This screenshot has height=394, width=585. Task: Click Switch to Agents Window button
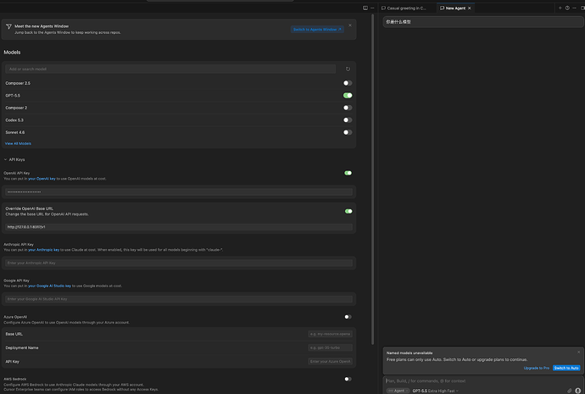click(x=317, y=30)
